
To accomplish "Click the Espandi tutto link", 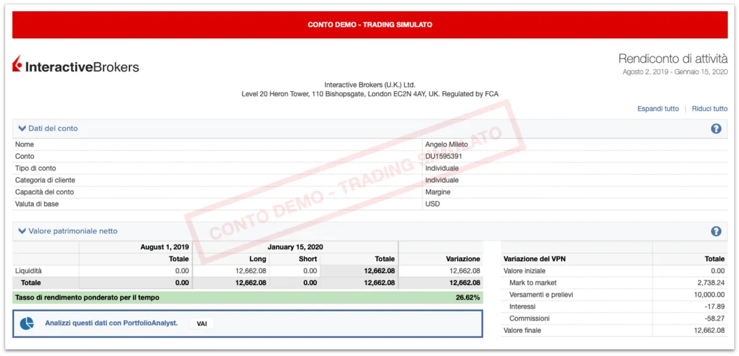I will [x=658, y=108].
